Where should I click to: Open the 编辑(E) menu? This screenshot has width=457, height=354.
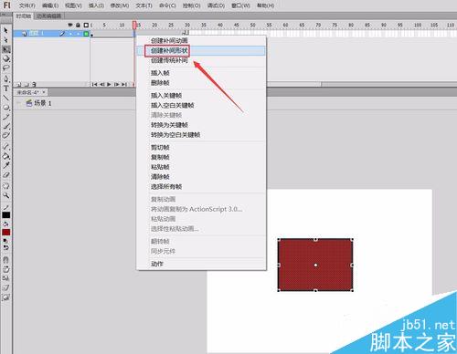pos(50,5)
